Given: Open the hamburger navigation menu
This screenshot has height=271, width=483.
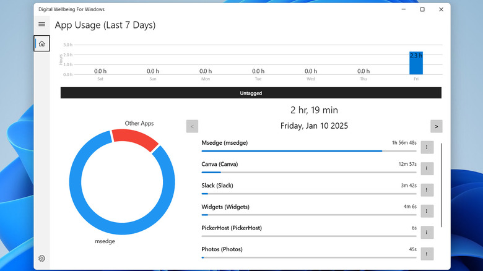Looking at the screenshot, I should (41, 24).
